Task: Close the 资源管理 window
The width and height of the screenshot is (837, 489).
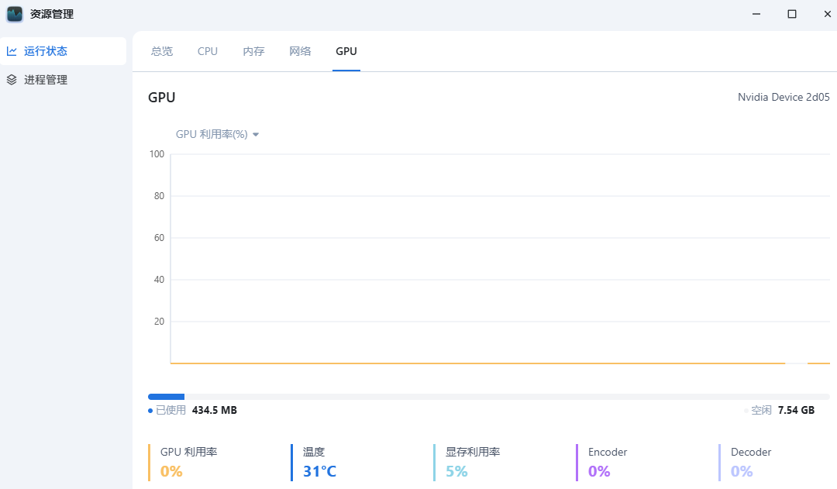Action: click(x=828, y=14)
